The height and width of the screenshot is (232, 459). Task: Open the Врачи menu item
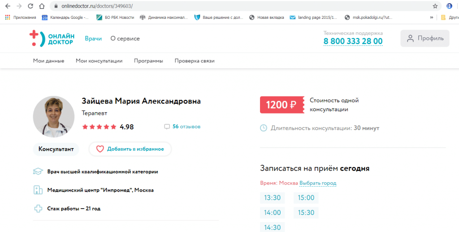(93, 39)
